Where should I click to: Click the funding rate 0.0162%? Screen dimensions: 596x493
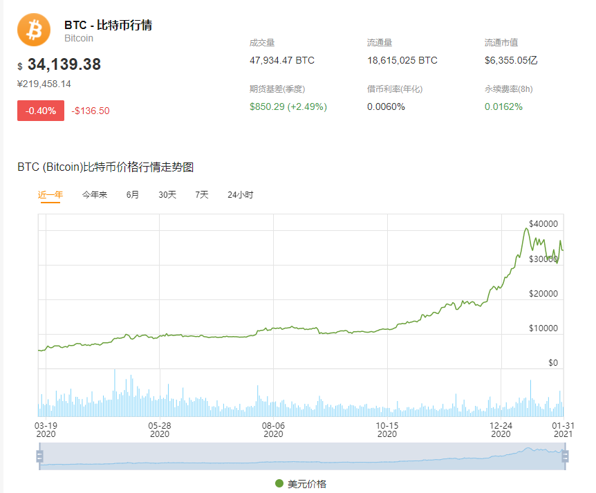pyautogui.click(x=503, y=106)
